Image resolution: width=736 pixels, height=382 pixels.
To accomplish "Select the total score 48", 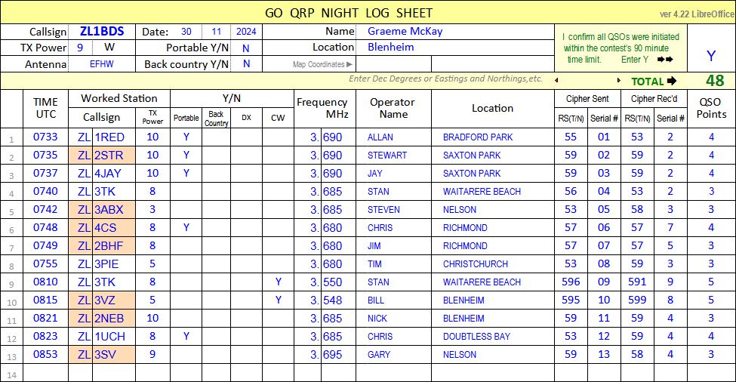I will (x=714, y=81).
